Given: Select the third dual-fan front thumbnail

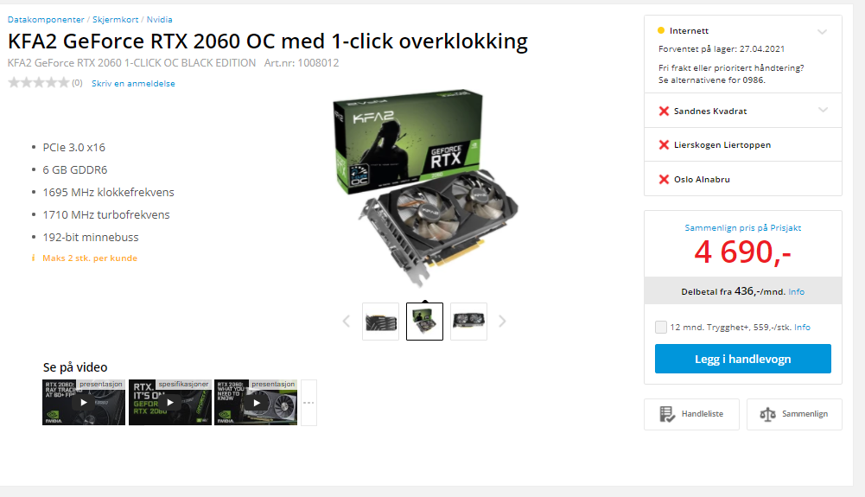Looking at the screenshot, I should pos(468,322).
